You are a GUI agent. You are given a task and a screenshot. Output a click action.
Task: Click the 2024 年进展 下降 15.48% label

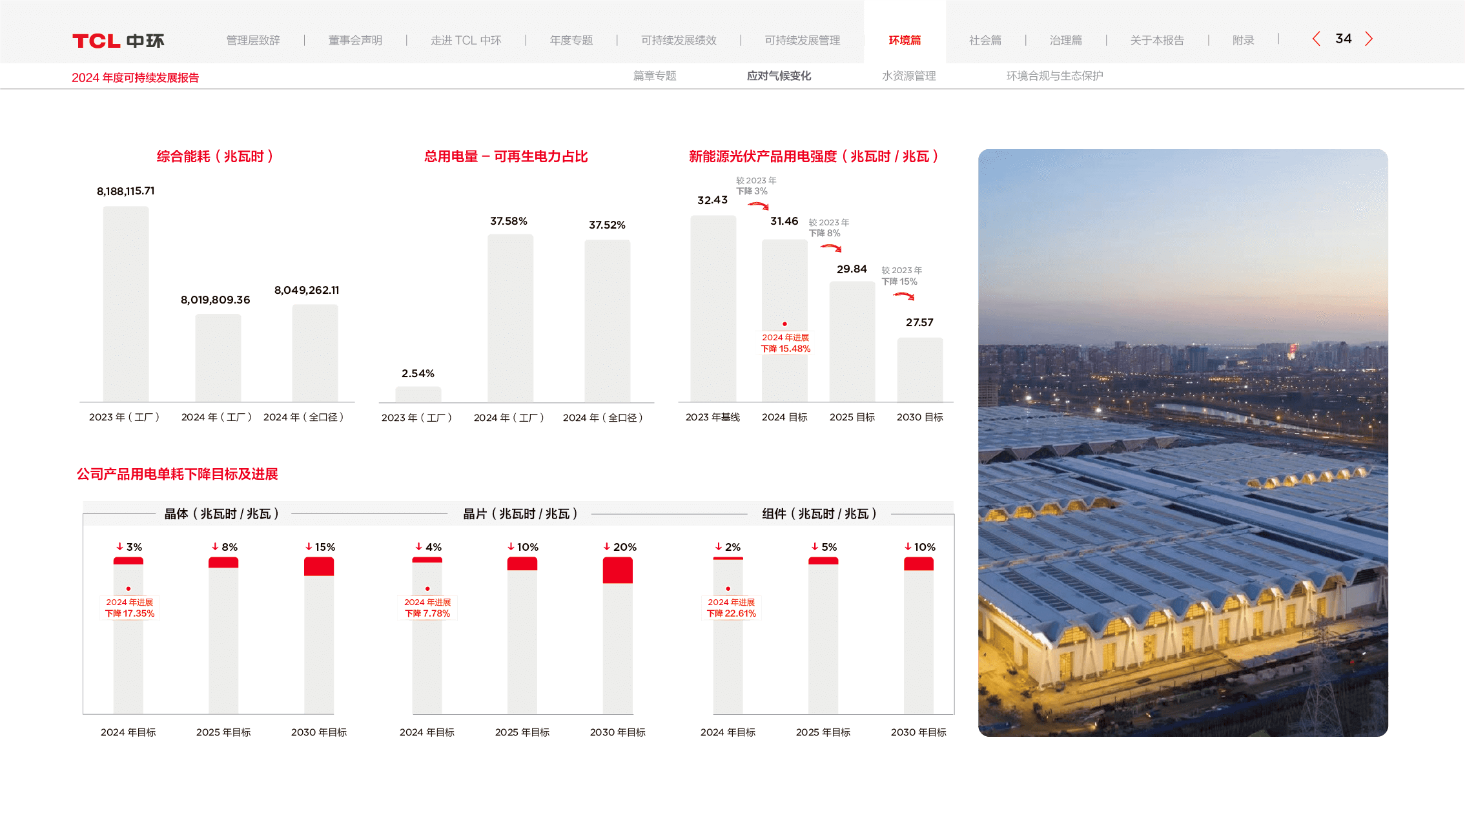[x=785, y=343]
